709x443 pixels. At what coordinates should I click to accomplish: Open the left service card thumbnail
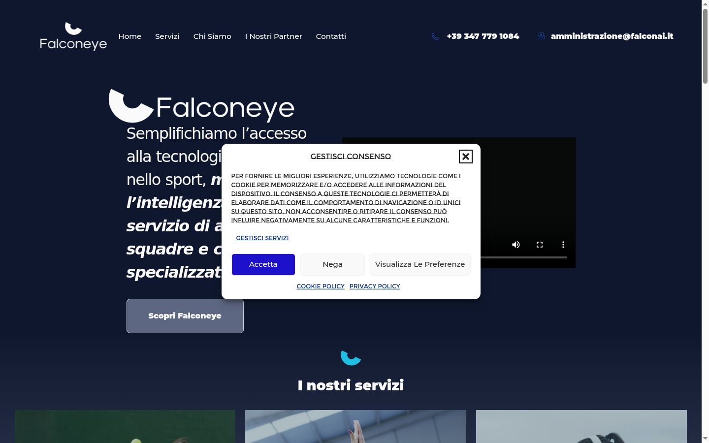(x=125, y=426)
